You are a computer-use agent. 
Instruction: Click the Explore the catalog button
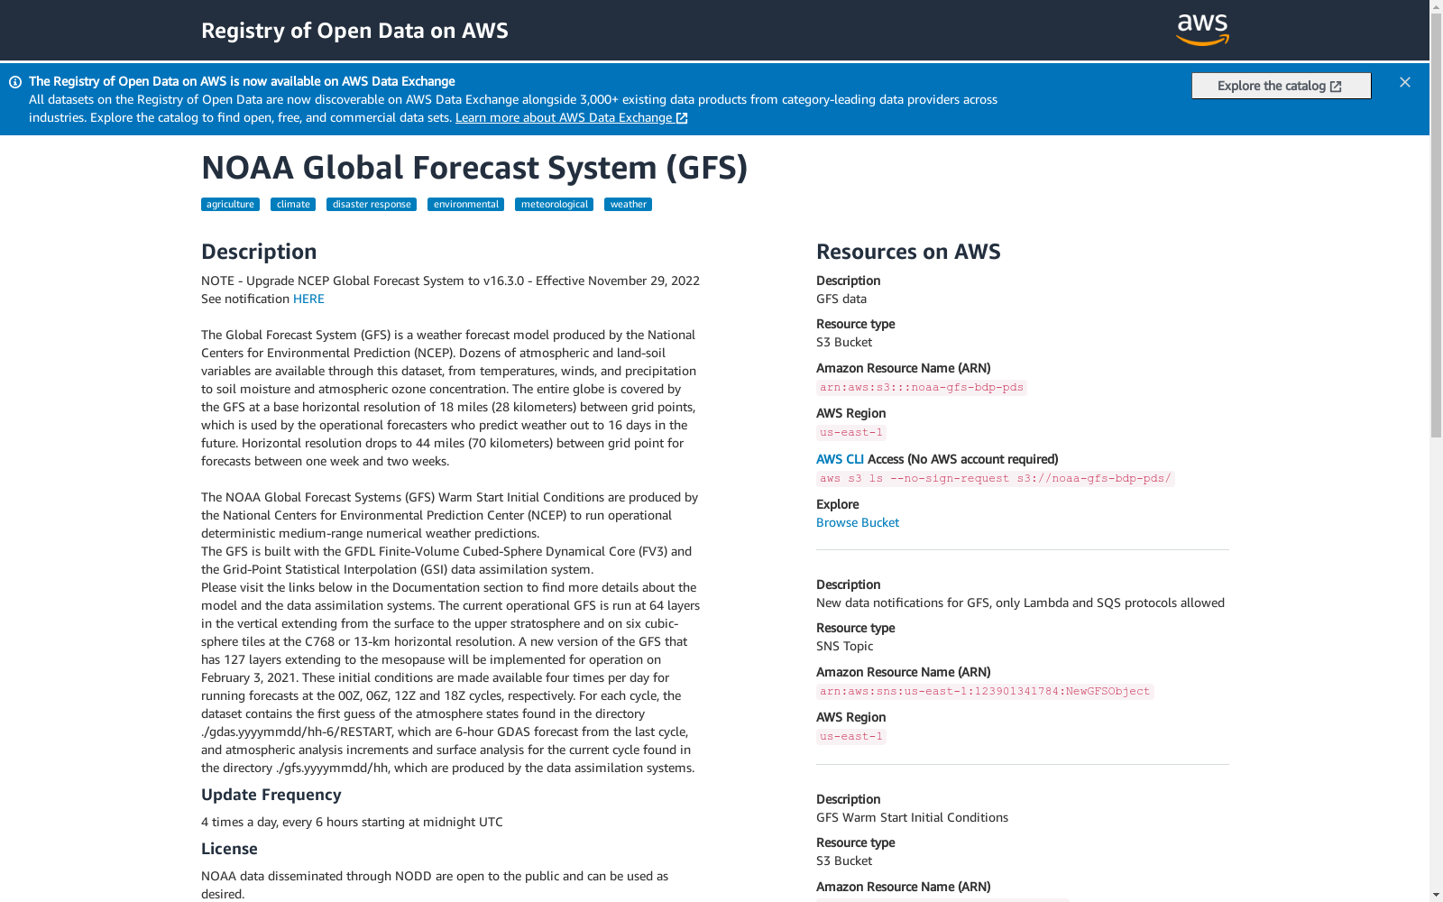click(x=1281, y=86)
